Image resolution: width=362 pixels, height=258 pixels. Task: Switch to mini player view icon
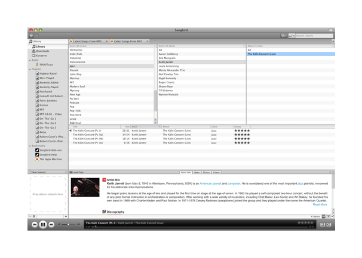pos(329,225)
